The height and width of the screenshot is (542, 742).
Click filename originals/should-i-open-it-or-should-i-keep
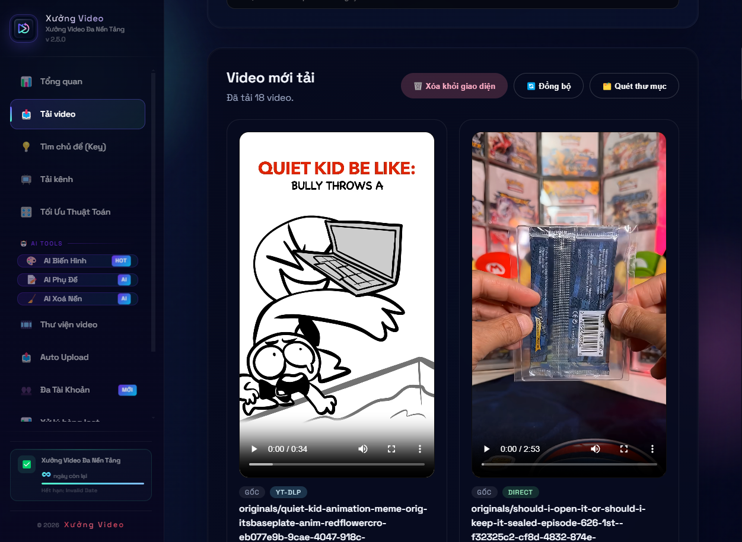point(559,523)
